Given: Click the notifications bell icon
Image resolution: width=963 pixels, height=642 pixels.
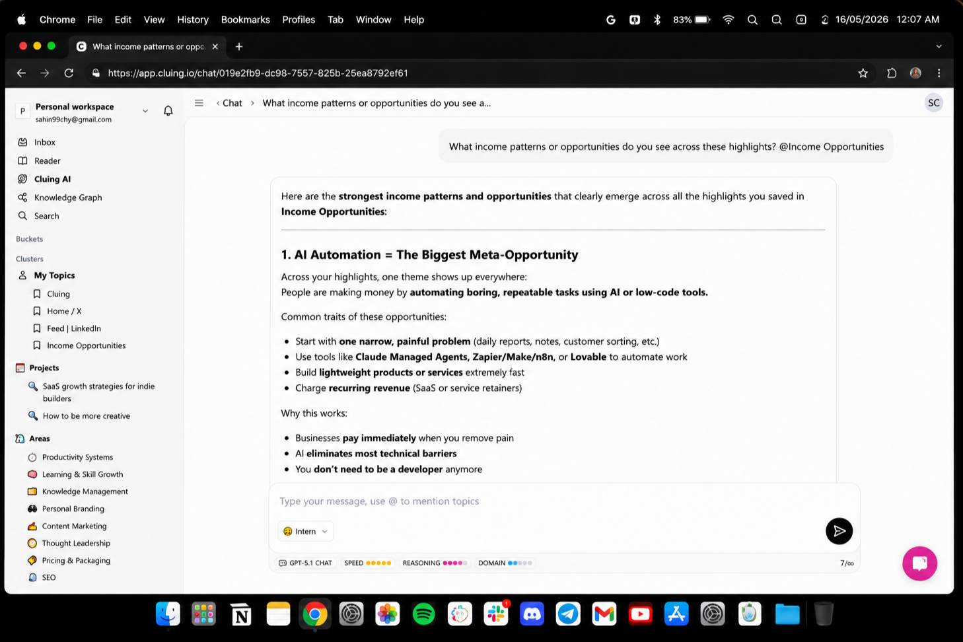Looking at the screenshot, I should pos(168,111).
